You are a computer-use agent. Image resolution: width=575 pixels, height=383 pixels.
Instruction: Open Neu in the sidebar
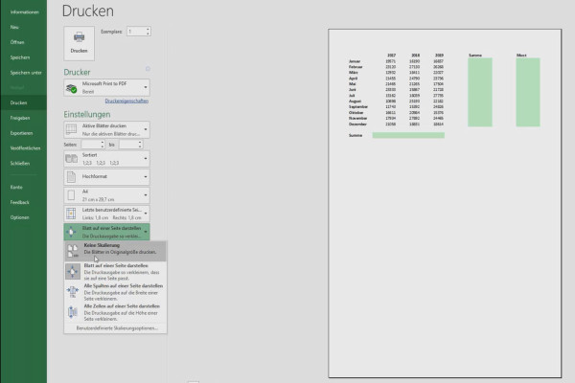14,27
